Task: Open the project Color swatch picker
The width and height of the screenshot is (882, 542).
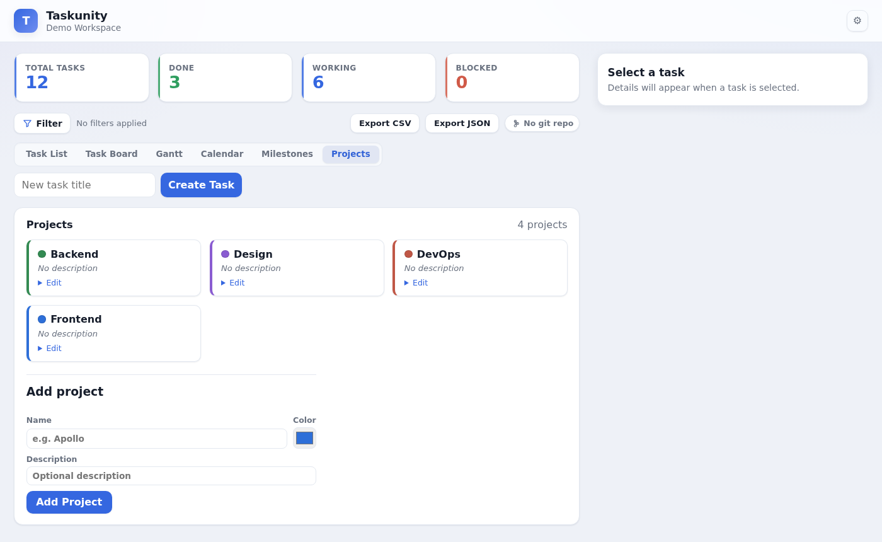Action: [x=304, y=438]
